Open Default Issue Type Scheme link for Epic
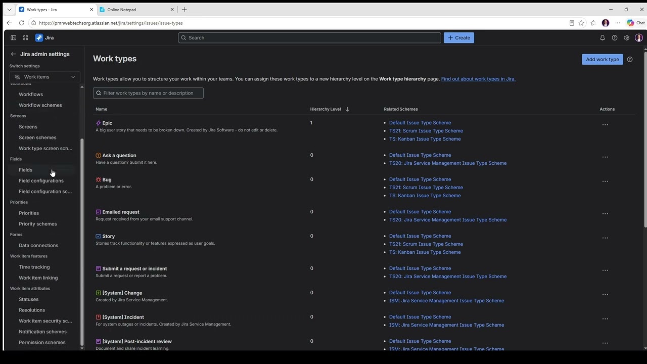The width and height of the screenshot is (647, 364). click(420, 123)
